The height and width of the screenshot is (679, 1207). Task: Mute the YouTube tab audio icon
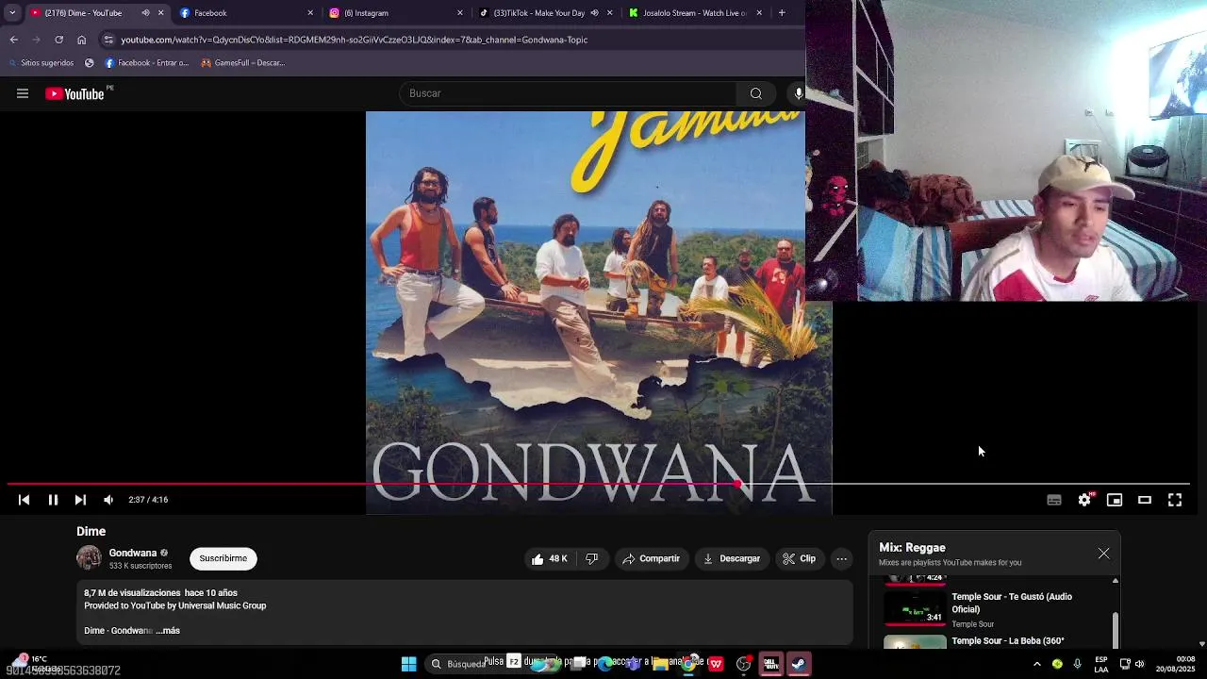(145, 13)
